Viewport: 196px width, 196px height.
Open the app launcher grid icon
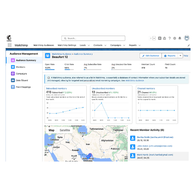click(9, 45)
